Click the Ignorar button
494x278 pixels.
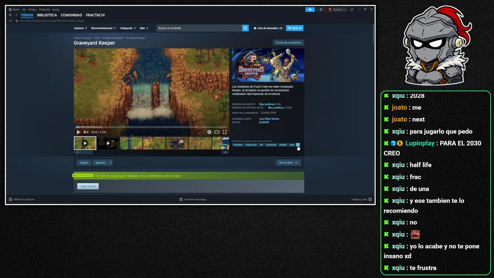point(100,163)
